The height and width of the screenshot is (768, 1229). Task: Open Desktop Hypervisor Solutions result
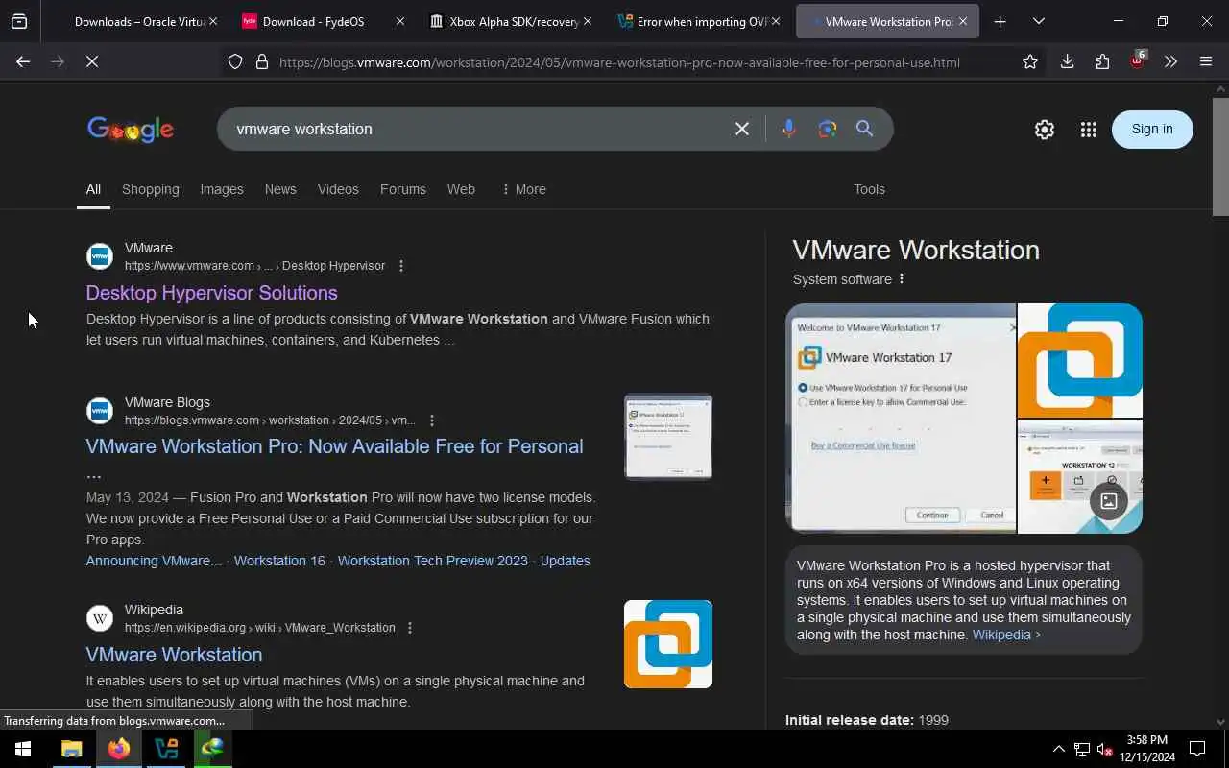click(211, 293)
